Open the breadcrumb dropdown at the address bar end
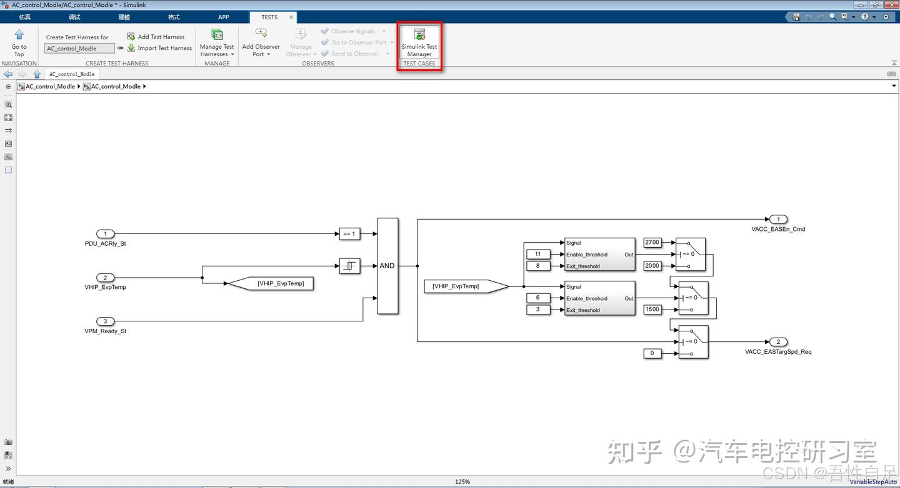900x488 pixels. coord(894,86)
